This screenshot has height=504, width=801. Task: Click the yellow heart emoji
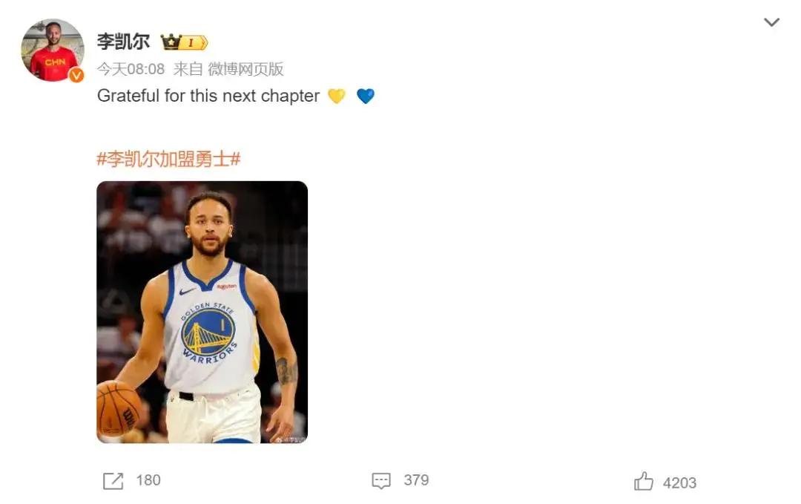tap(337, 96)
